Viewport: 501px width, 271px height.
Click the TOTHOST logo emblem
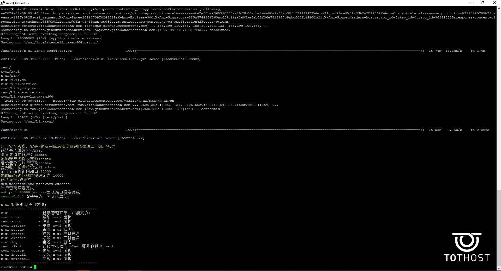[467, 242]
